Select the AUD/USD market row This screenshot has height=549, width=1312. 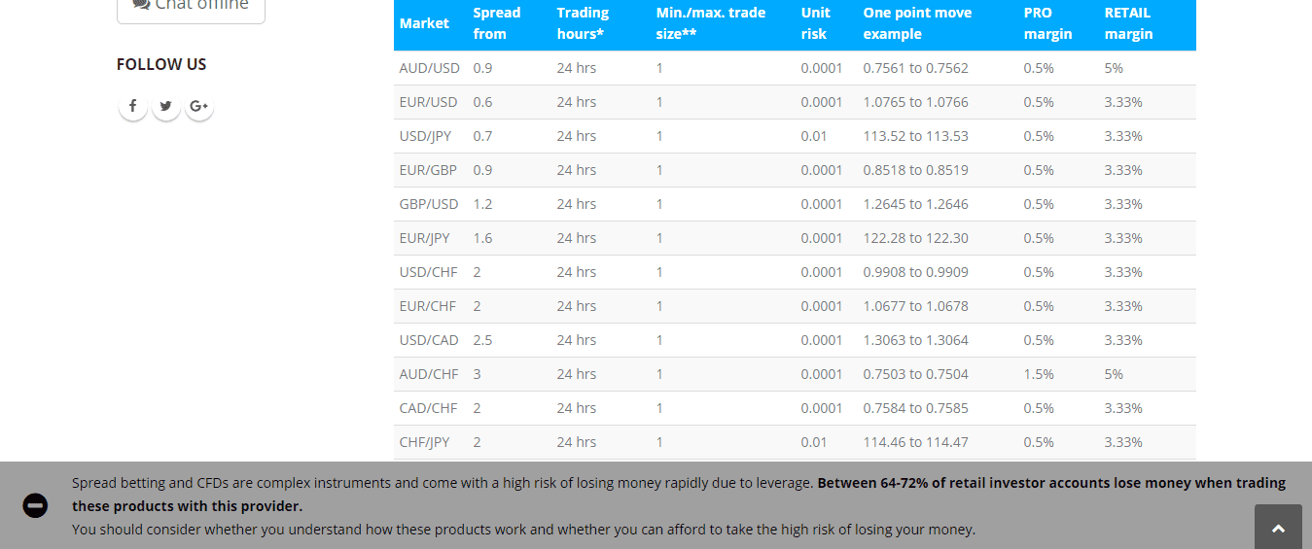click(x=429, y=68)
